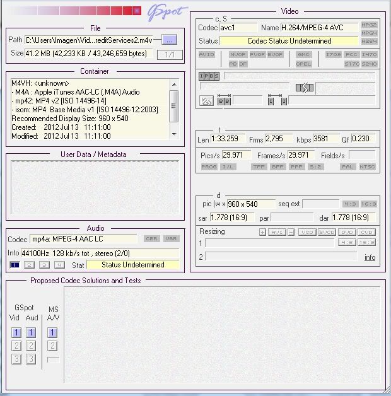The width and height of the screenshot is (391, 396).
Task: Click the "Codec Status Undetermined" video status field
Action: (289, 40)
